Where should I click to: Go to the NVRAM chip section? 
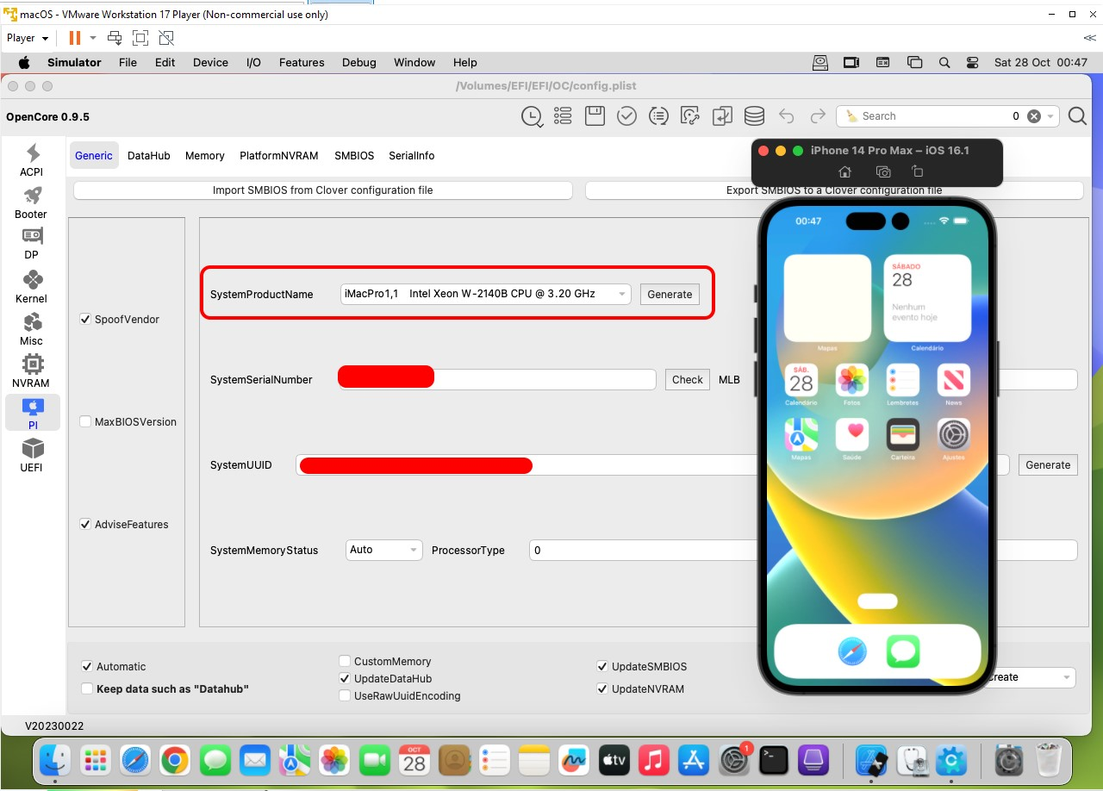[x=32, y=371]
